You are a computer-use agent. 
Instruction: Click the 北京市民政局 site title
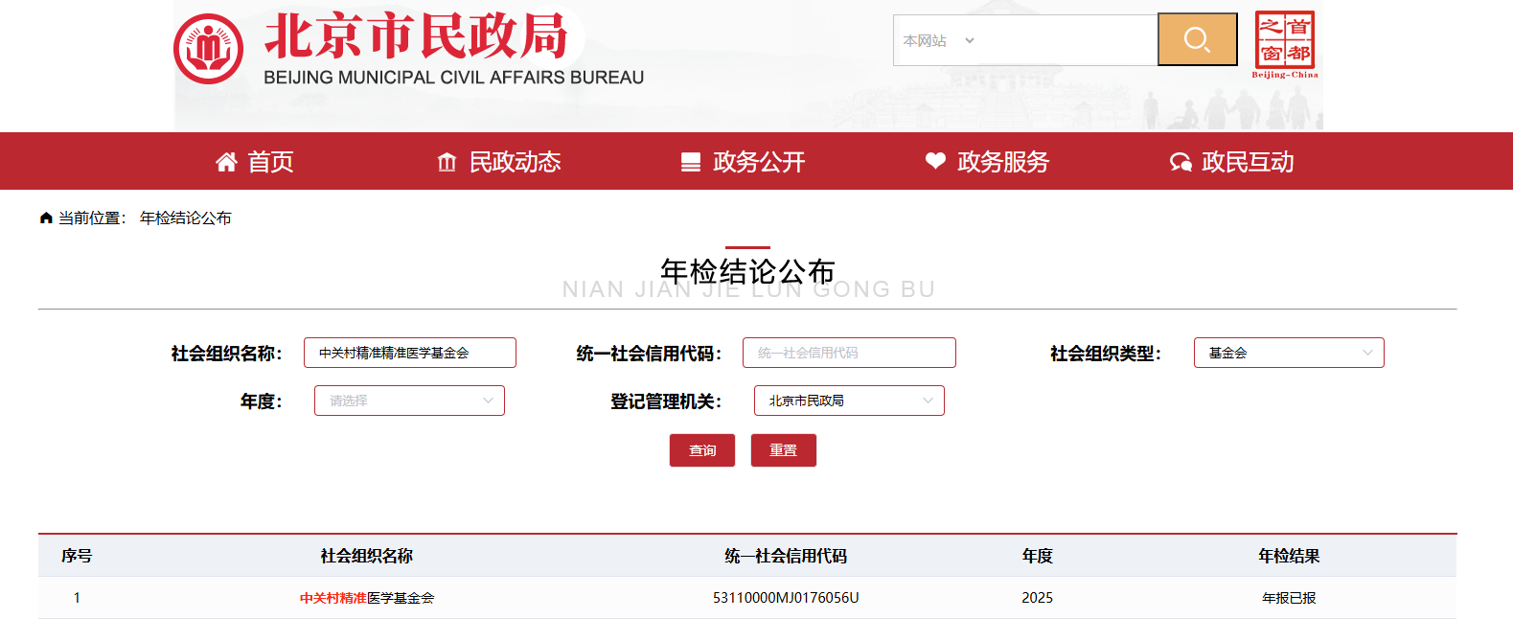tap(417, 36)
